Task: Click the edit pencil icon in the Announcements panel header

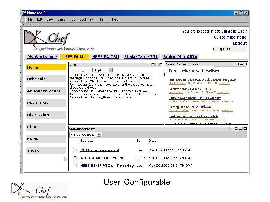Action: tap(231, 128)
